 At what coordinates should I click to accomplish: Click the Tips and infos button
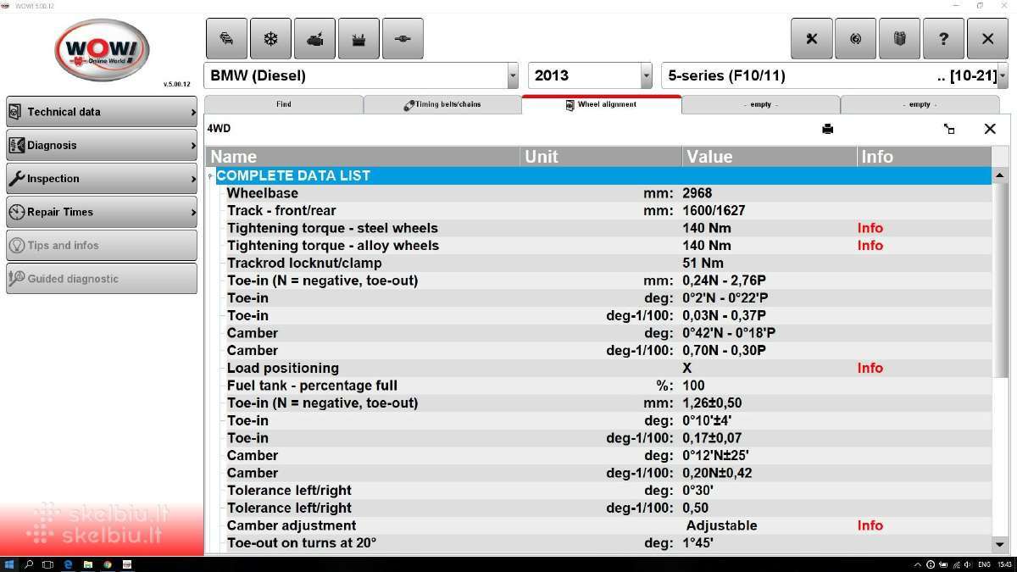click(102, 246)
